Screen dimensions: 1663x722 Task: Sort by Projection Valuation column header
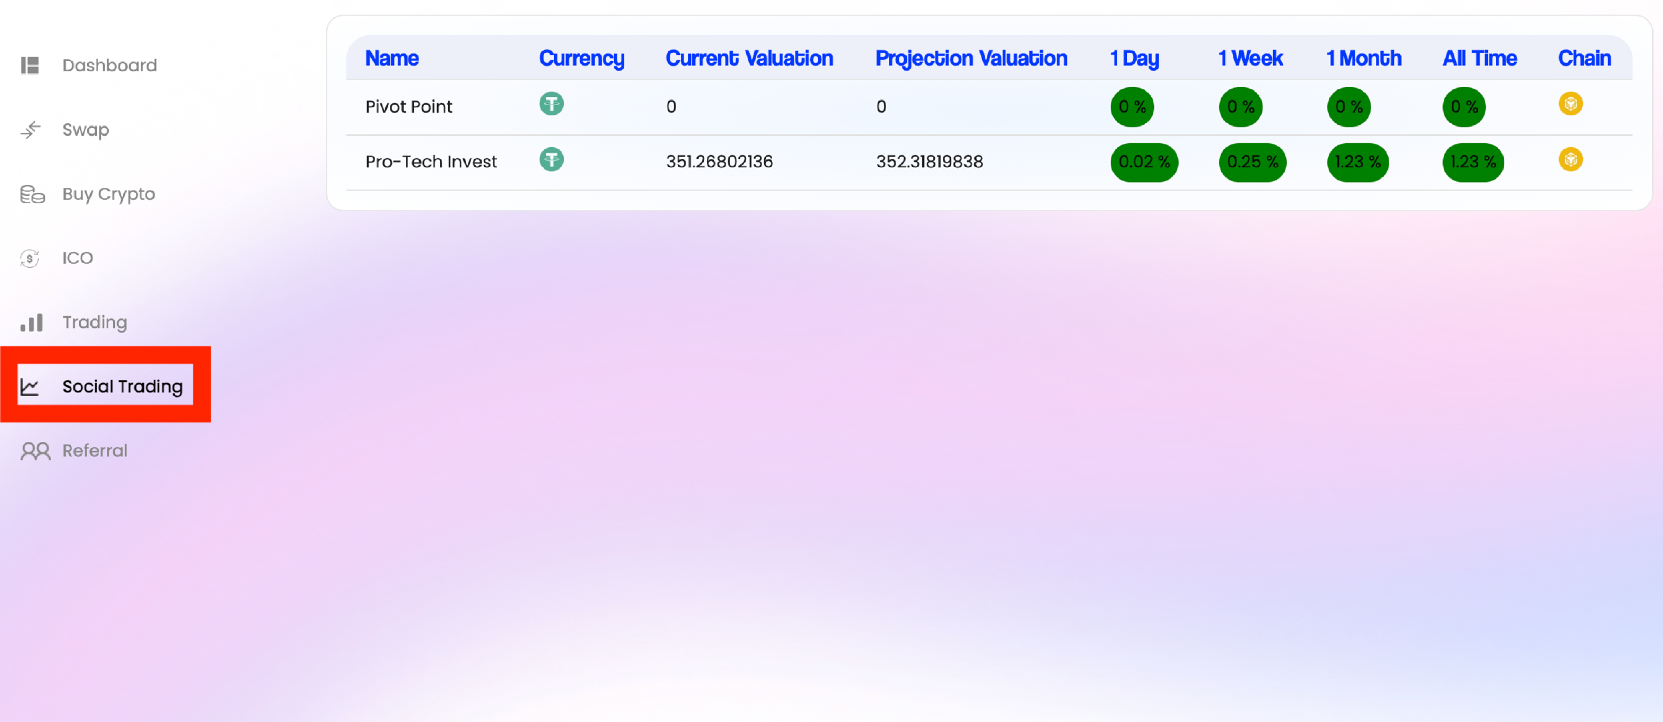(970, 58)
